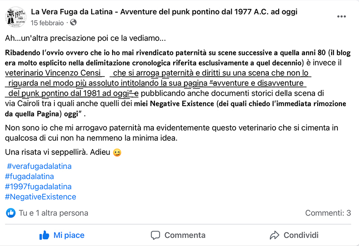Click the globe public visibility icon
Image resolution: width=359 pixels, height=246 pixels.
coord(73,22)
